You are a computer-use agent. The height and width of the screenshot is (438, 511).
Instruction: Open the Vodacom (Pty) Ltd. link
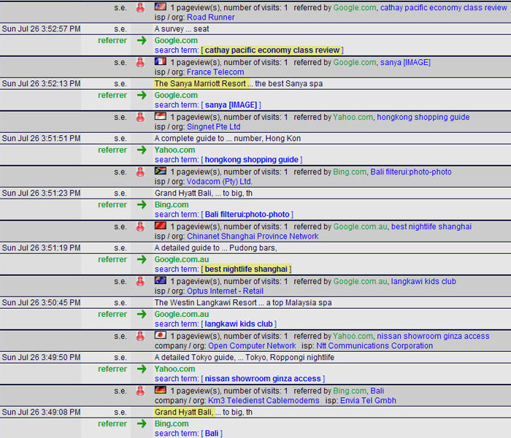click(x=219, y=182)
